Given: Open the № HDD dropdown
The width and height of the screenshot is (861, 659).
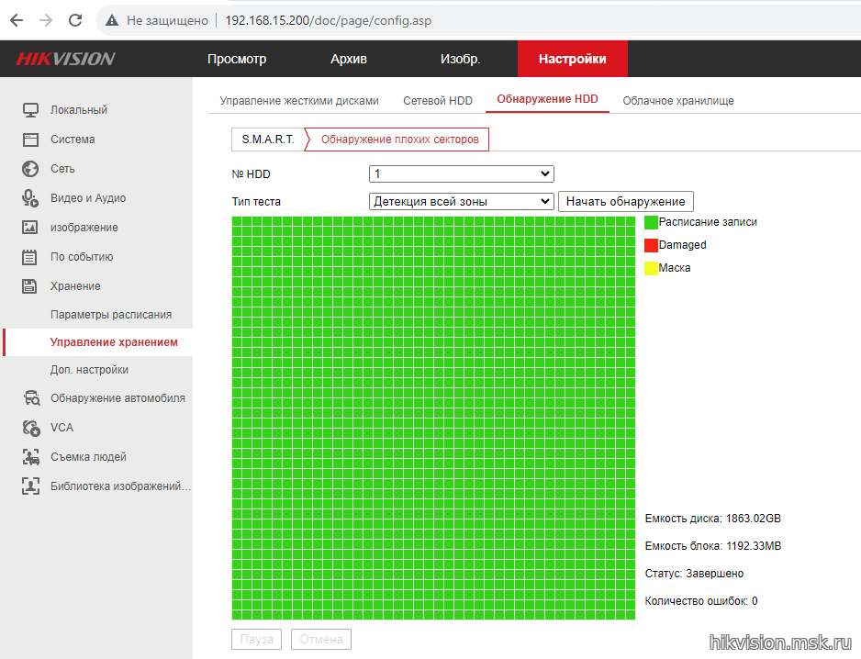Looking at the screenshot, I should (x=461, y=174).
